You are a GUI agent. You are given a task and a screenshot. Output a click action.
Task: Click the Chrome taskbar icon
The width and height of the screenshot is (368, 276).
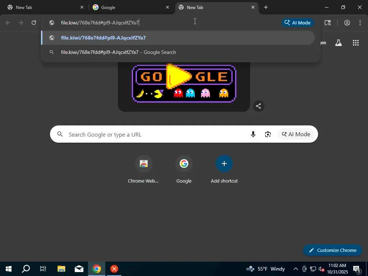point(96,269)
